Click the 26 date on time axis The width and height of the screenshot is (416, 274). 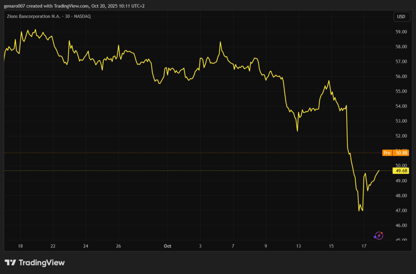pos(118,246)
